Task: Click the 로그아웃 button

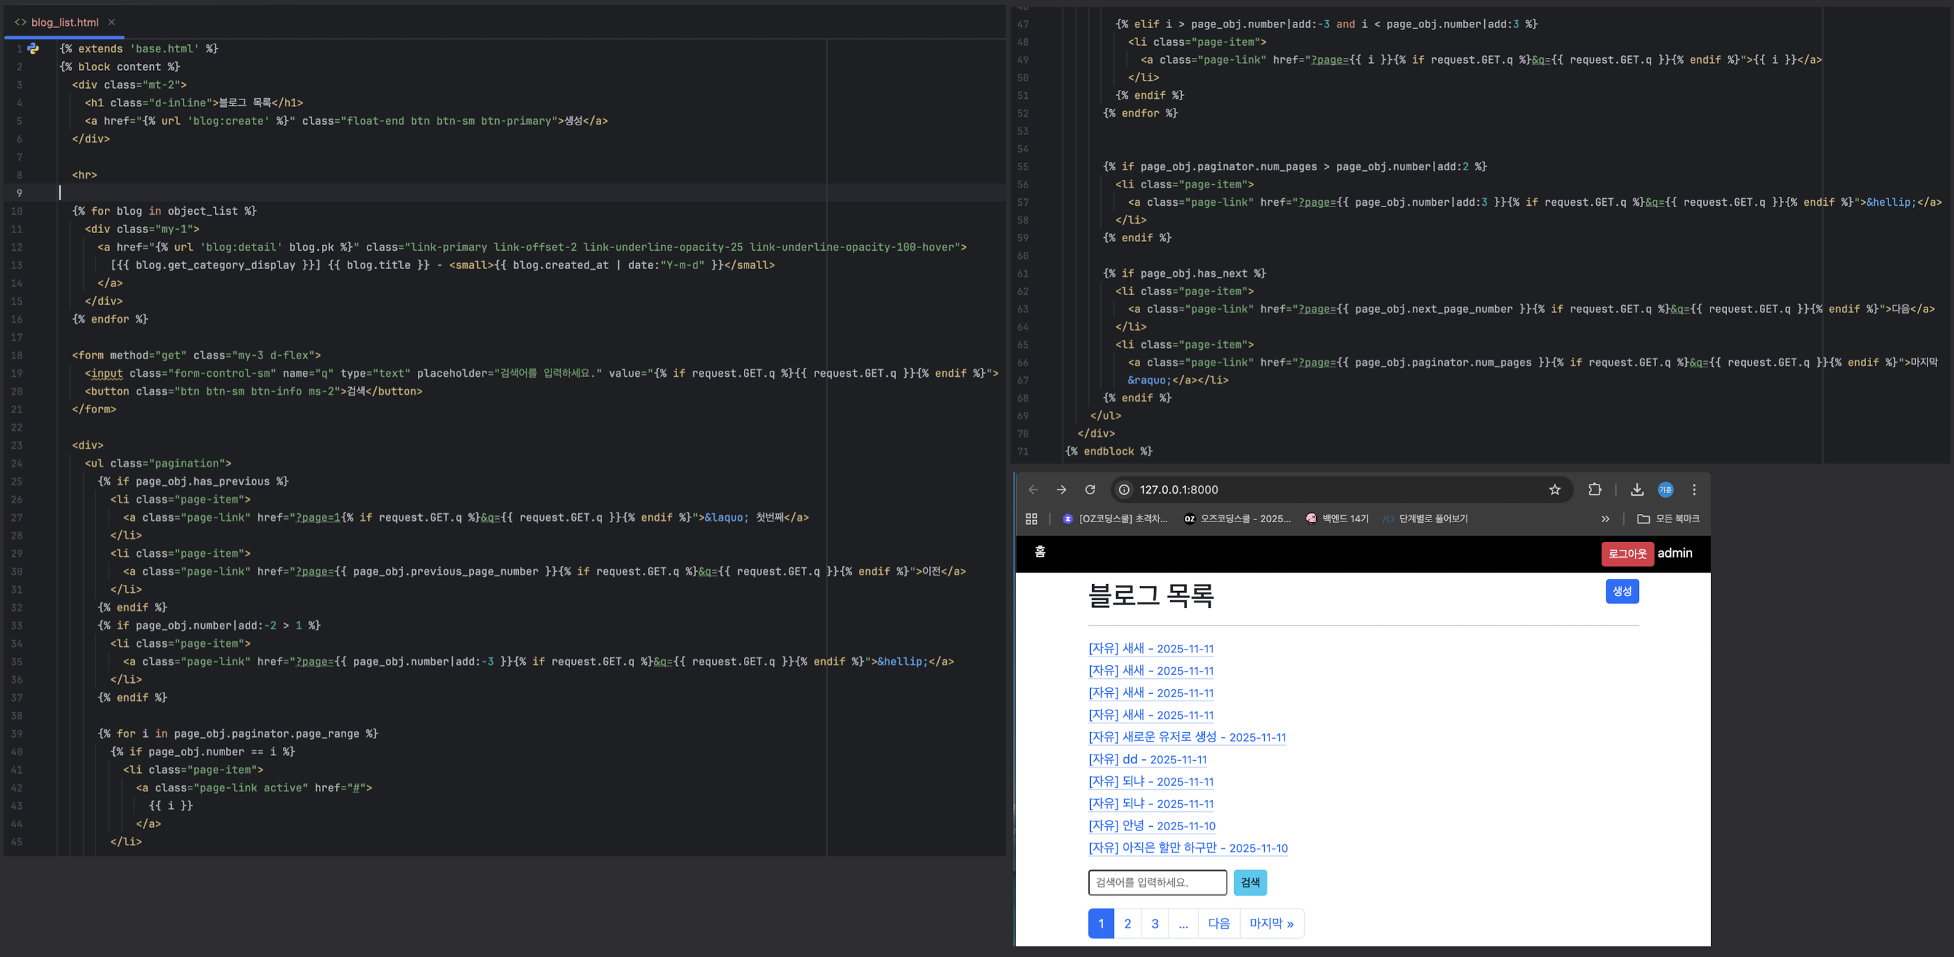Action: pos(1627,553)
